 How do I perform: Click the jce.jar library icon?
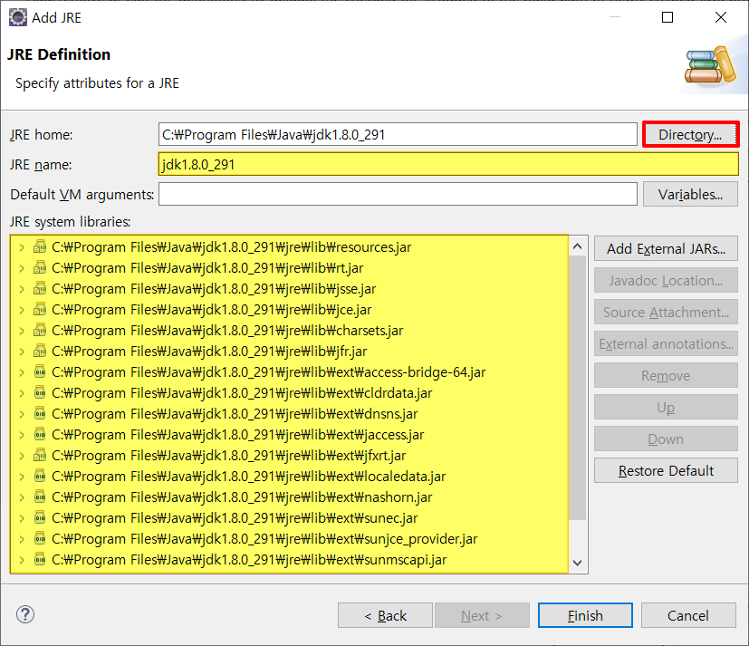[x=40, y=310]
